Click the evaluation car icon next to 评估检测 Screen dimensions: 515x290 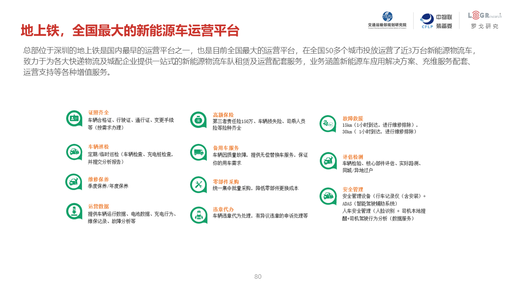coord(328,161)
